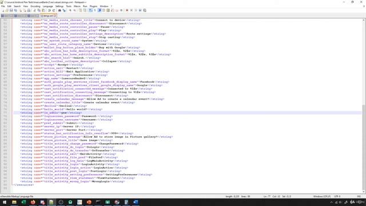Click the Save All toolbar icon
The width and height of the screenshot is (366, 206).
[x=15, y=10]
